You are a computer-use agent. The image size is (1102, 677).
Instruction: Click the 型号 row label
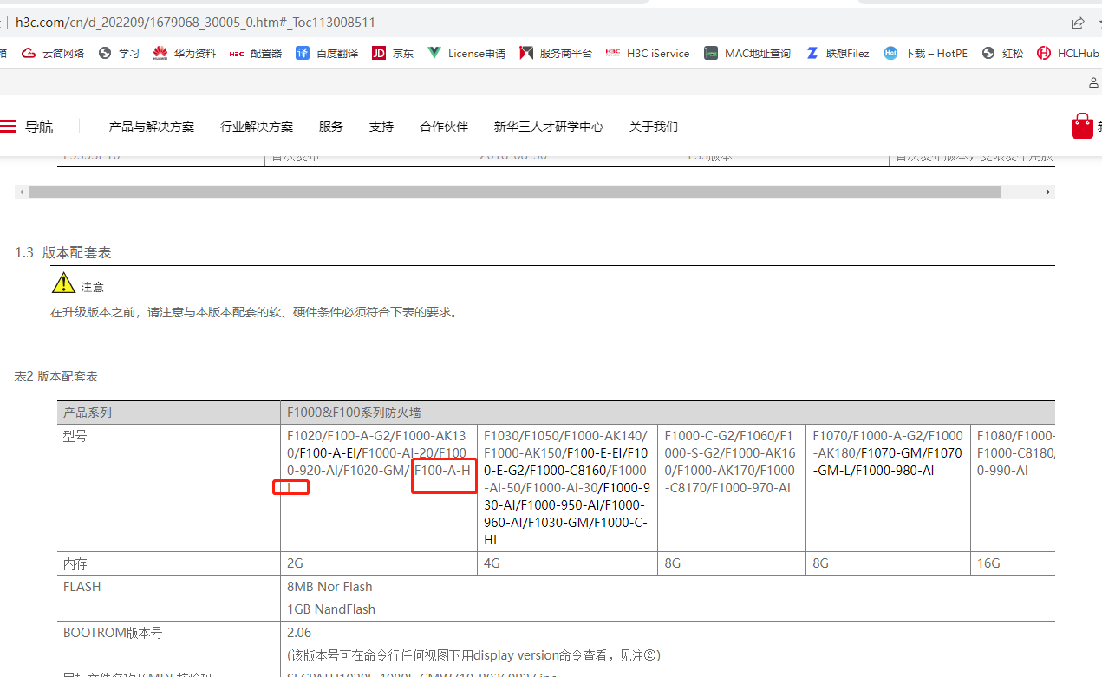(75, 436)
